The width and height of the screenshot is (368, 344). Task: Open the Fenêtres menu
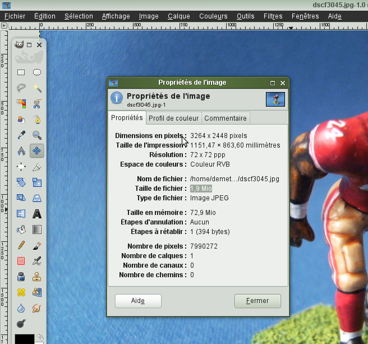coord(305,16)
